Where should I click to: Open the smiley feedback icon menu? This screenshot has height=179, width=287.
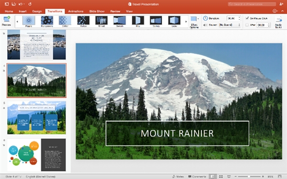click(275, 11)
